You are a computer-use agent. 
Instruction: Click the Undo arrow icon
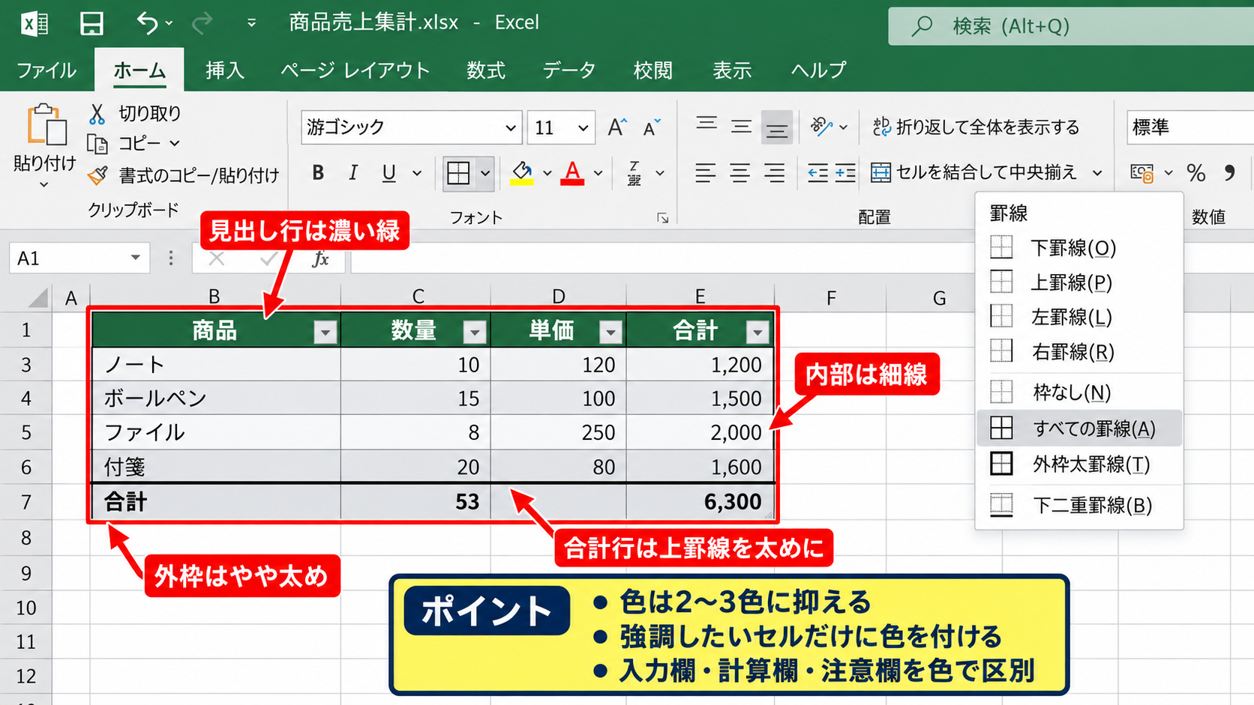(147, 23)
